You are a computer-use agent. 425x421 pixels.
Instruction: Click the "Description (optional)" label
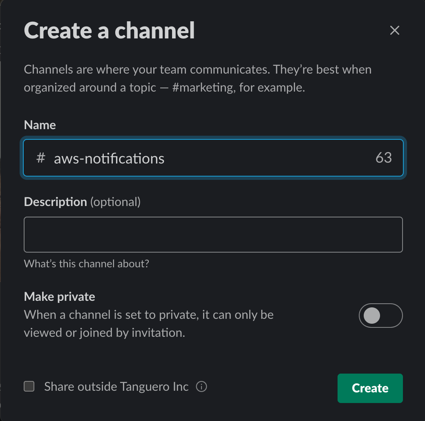tap(82, 202)
